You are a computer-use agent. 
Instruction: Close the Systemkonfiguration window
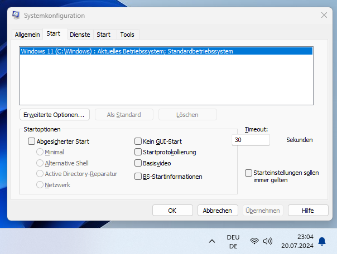point(324,15)
